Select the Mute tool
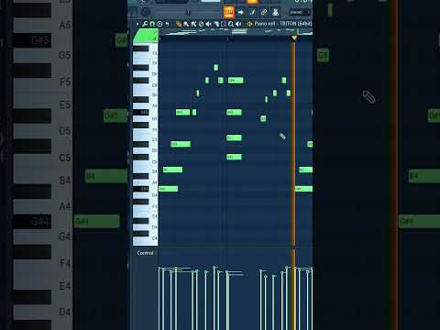 click(x=208, y=24)
